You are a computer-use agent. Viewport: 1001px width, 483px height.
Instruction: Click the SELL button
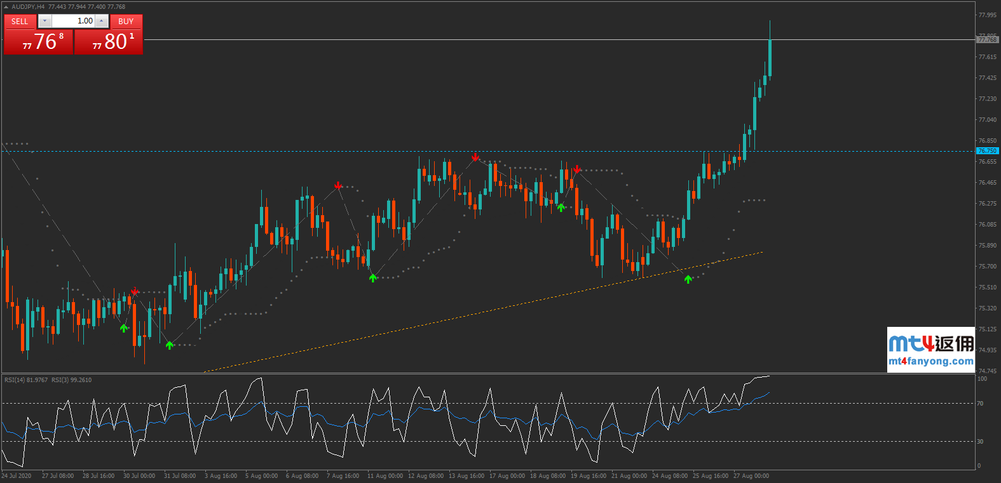(x=20, y=22)
